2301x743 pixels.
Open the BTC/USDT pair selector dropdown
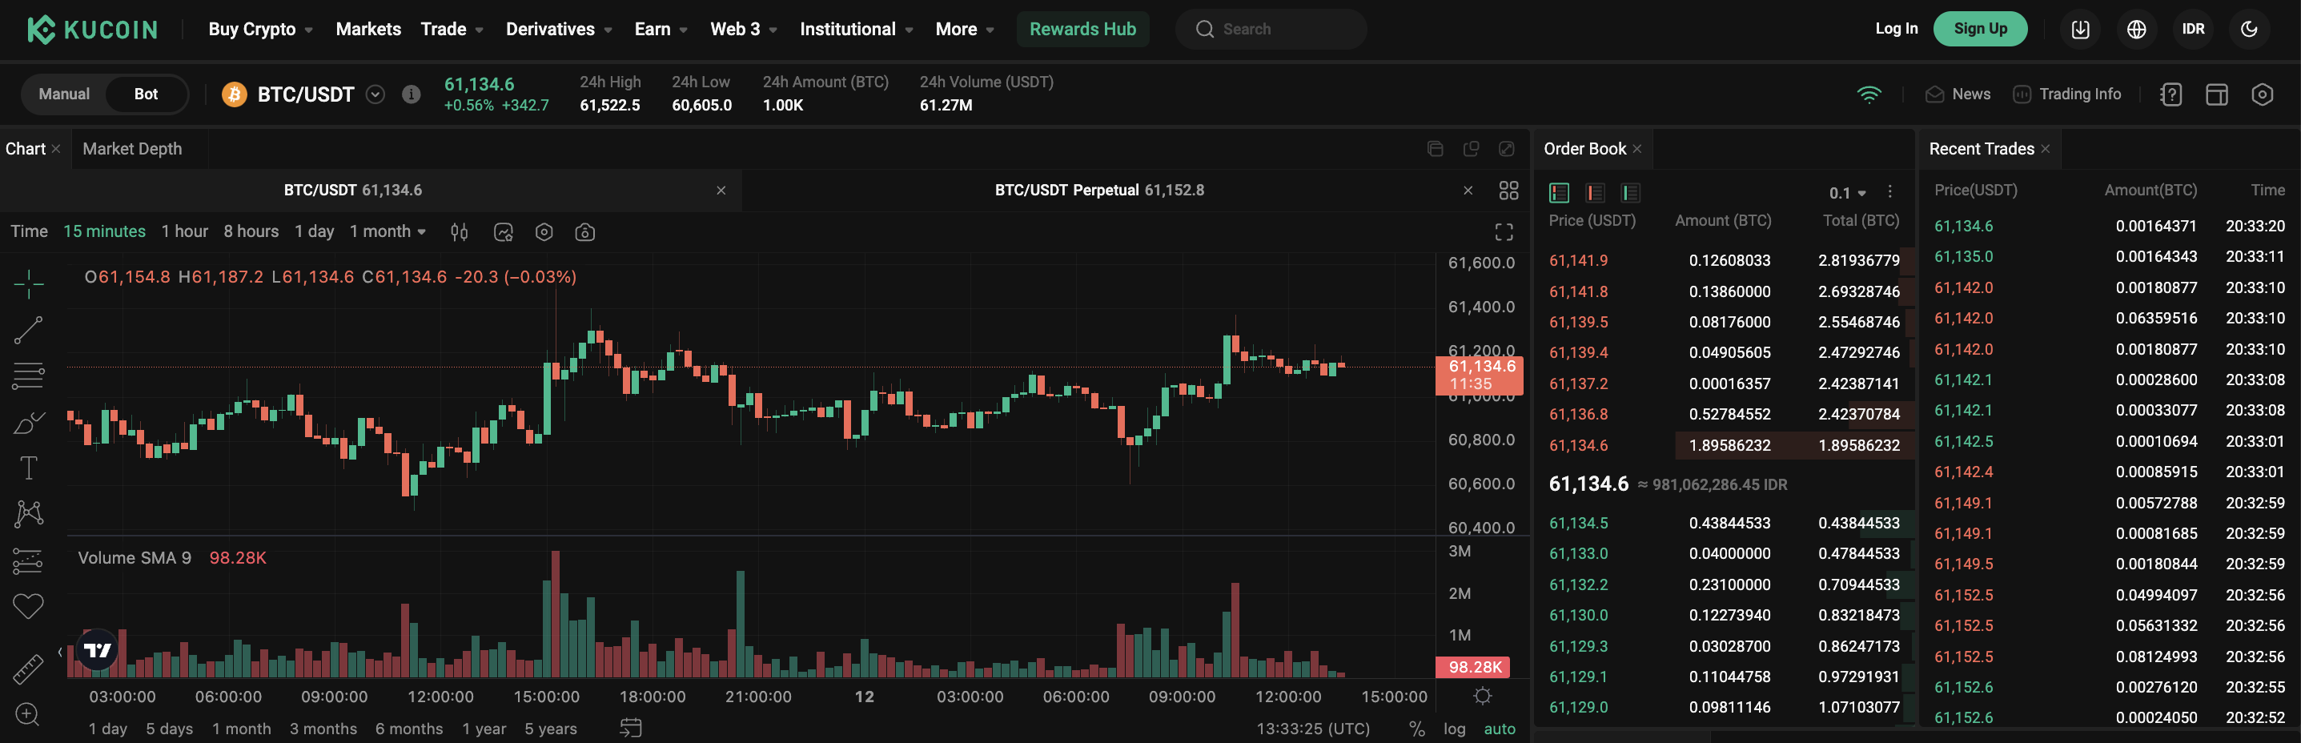(375, 94)
